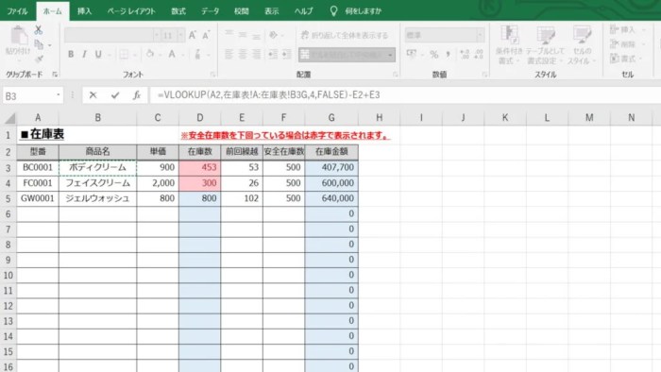This screenshot has width=661, height=372.
Task: Switch to the 挿入 ribbon tab
Action: (84, 11)
